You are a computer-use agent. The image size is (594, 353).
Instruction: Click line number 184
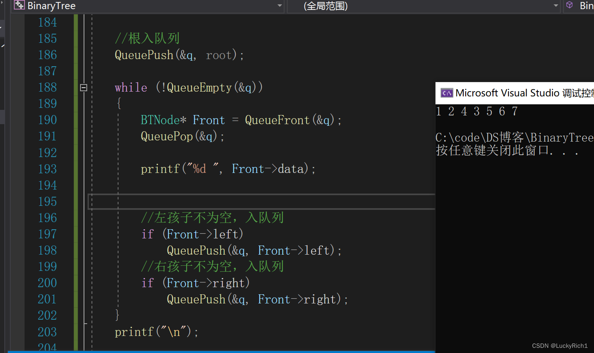[x=48, y=22]
